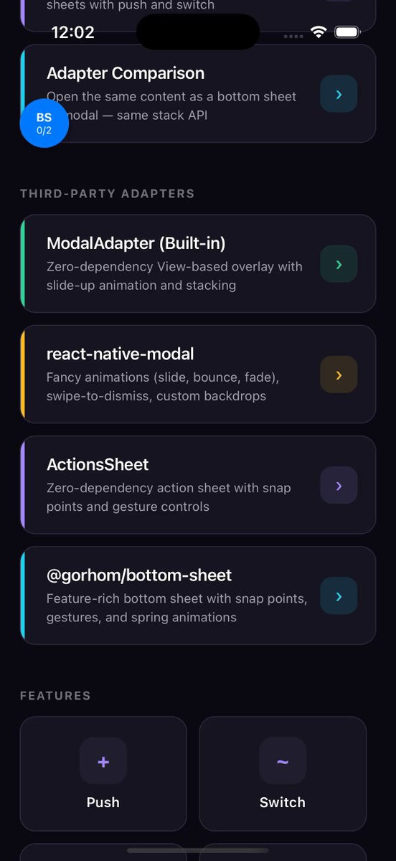Tap the 12:02 clock in status bar
The image size is (396, 861).
73,32
